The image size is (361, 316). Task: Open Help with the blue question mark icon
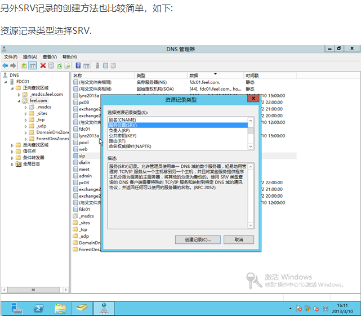[78, 66]
